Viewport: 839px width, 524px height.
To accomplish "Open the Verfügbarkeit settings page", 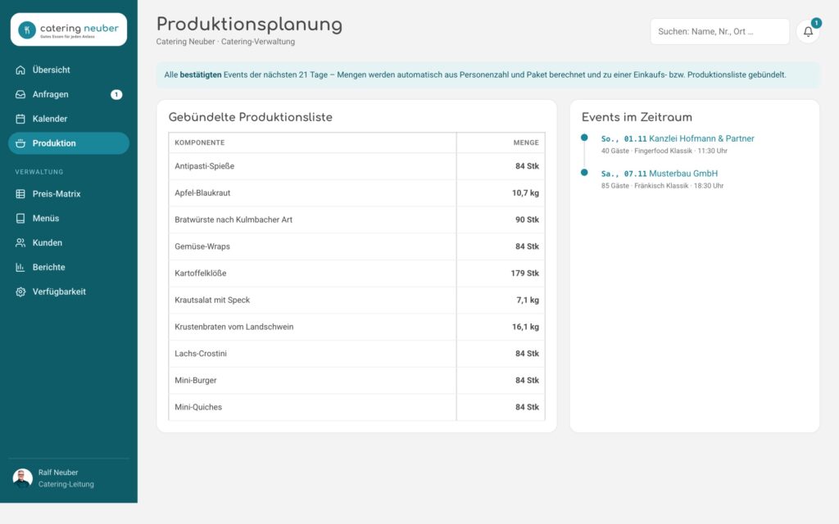I will (x=69, y=292).
